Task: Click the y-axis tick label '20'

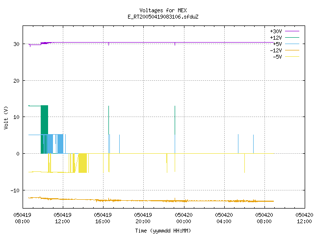Action: pyautogui.click(x=16, y=81)
